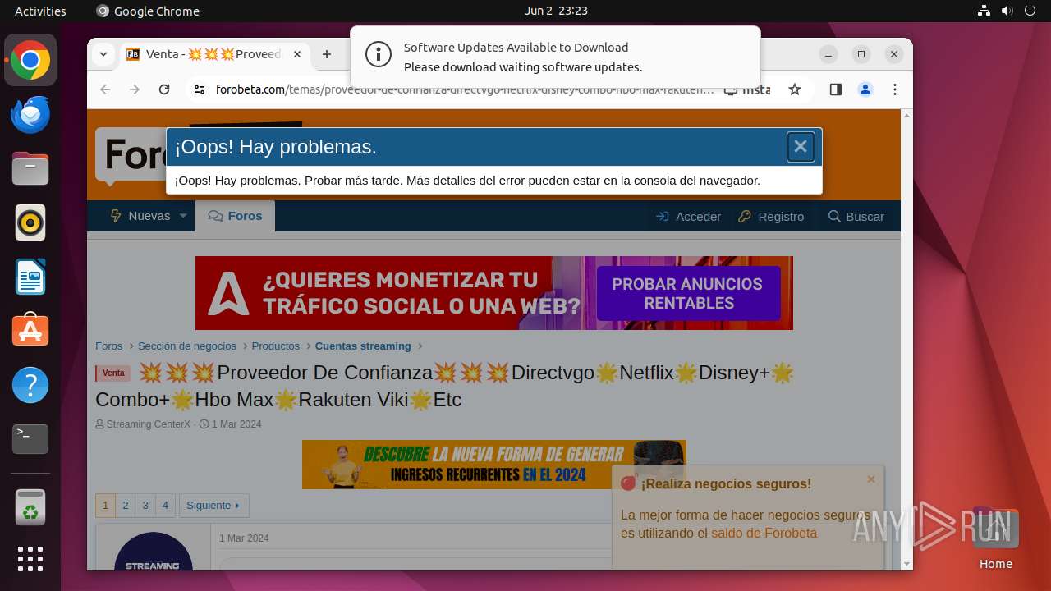Click Siguiente next page button
This screenshot has width=1051, height=591.
pos(213,506)
